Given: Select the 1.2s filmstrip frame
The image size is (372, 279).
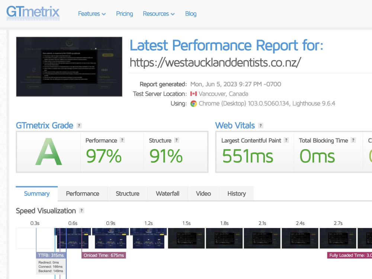Looking at the screenshot, I should pos(148,238).
